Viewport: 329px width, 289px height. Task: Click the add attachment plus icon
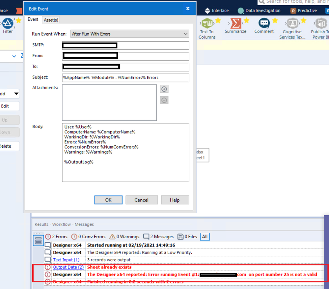click(164, 89)
